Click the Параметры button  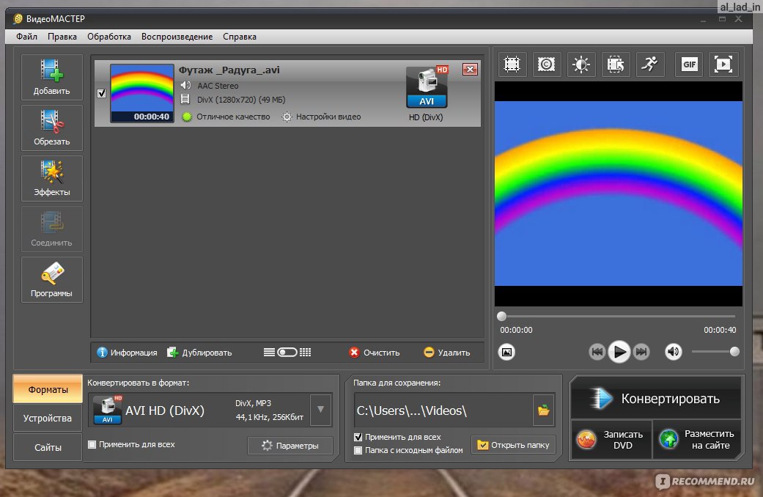(x=290, y=446)
